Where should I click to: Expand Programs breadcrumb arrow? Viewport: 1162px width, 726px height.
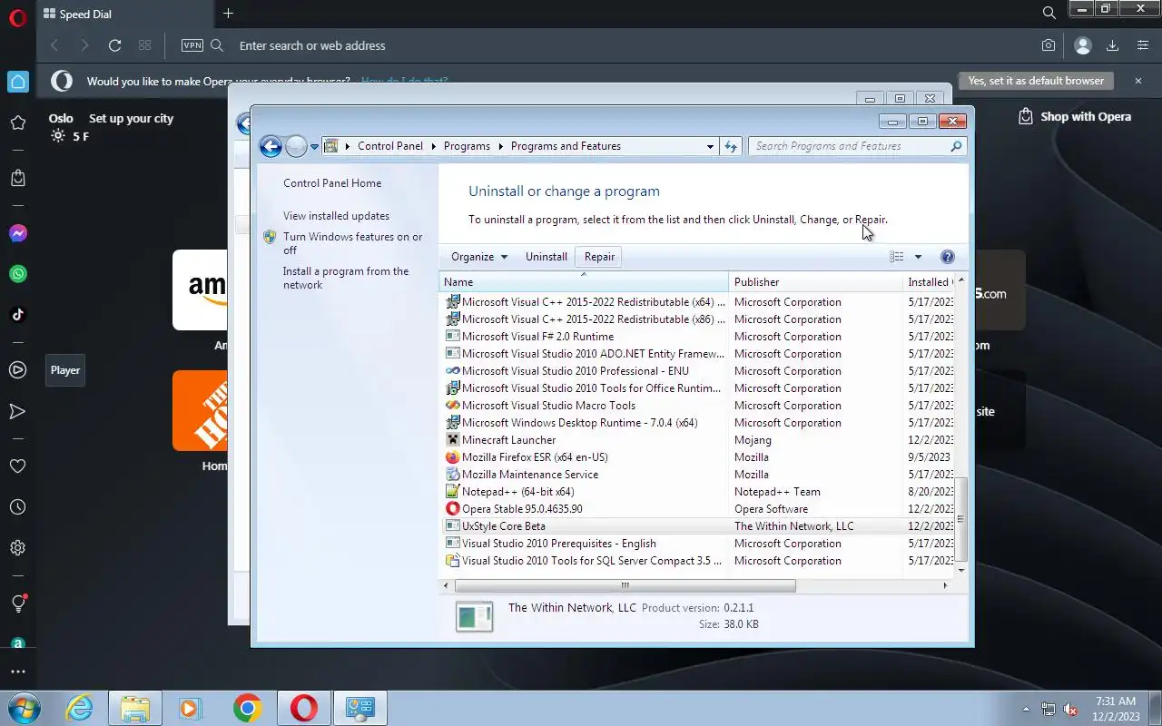tap(500, 146)
